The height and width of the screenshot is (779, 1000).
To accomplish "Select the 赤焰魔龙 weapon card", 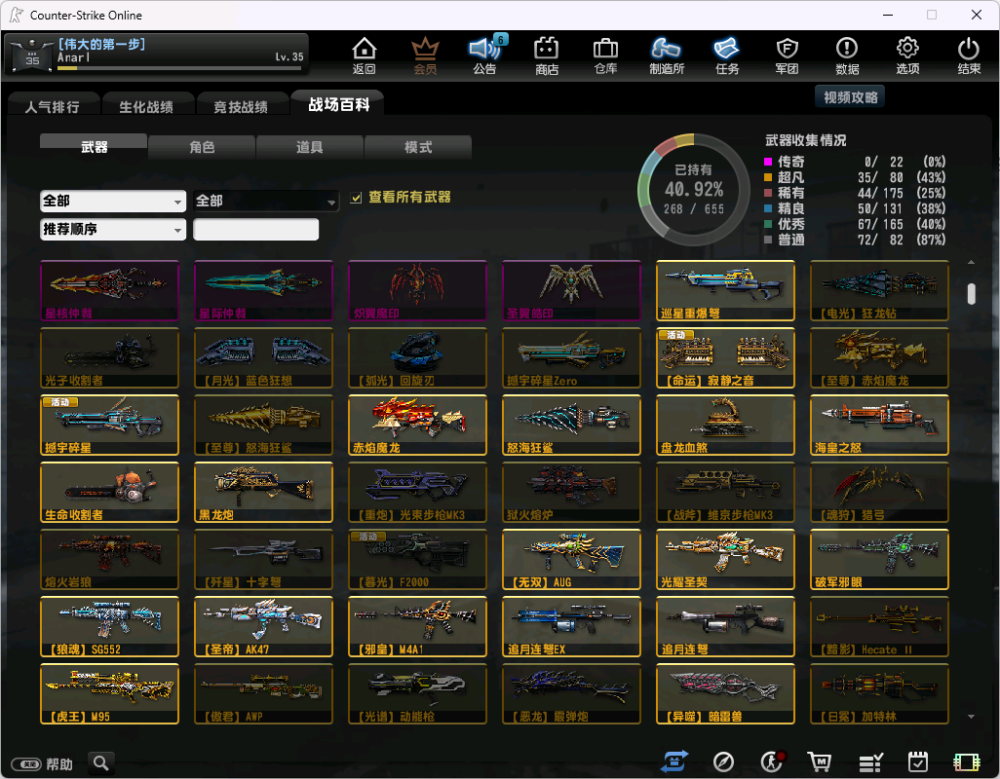I will pos(418,425).
